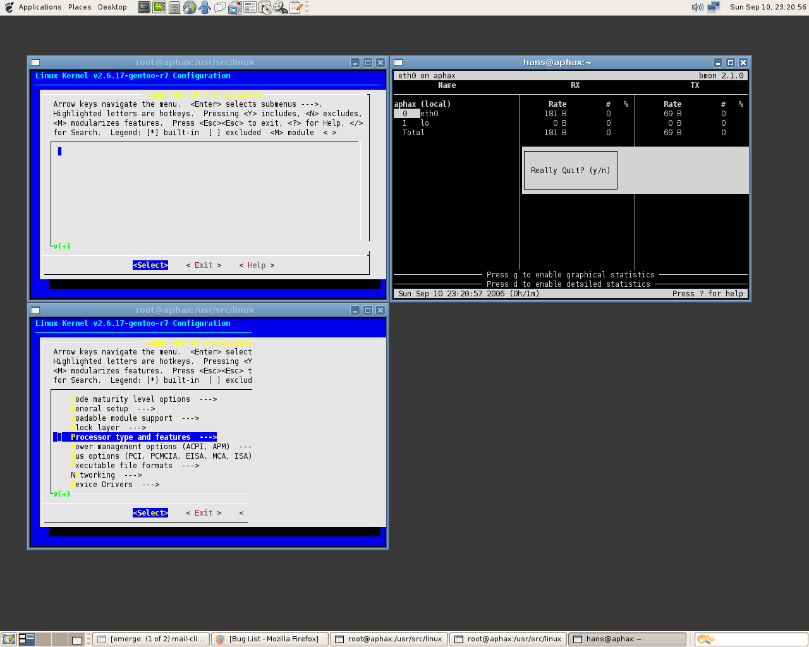Viewport: 809px width, 647px height.
Task: Launch the terminal from the top panel
Action: (x=144, y=8)
